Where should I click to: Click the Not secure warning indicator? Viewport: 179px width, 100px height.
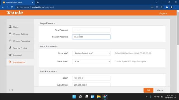coord(23,7)
